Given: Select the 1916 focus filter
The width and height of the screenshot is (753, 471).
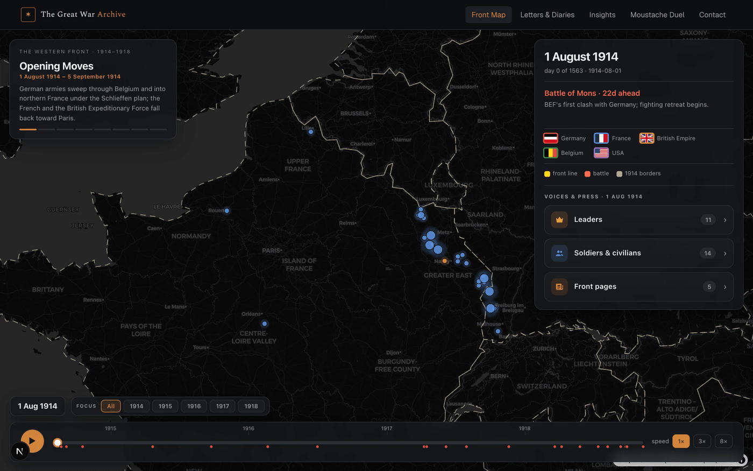Looking at the screenshot, I should [x=194, y=406].
